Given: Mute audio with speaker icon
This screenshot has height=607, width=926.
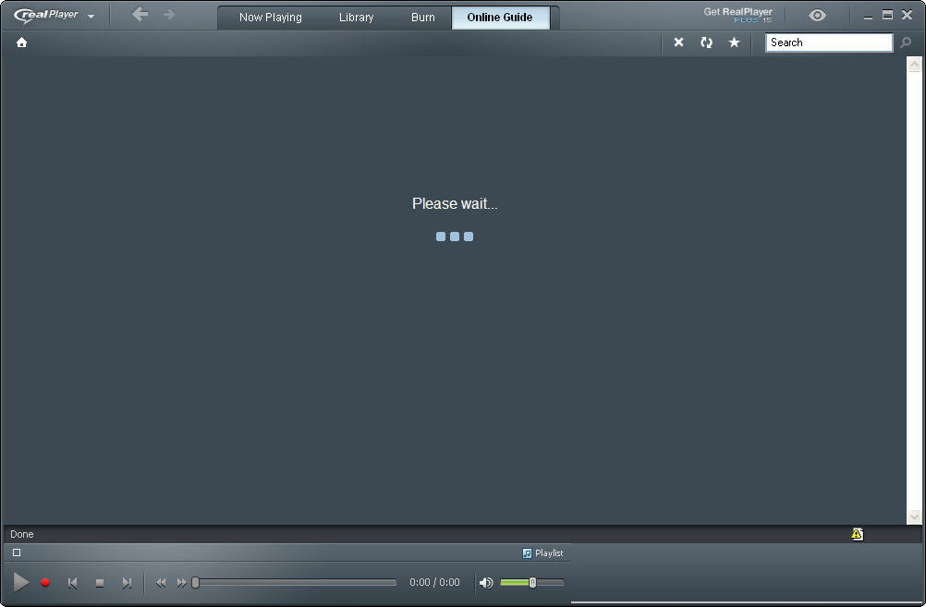Looking at the screenshot, I should (x=486, y=583).
